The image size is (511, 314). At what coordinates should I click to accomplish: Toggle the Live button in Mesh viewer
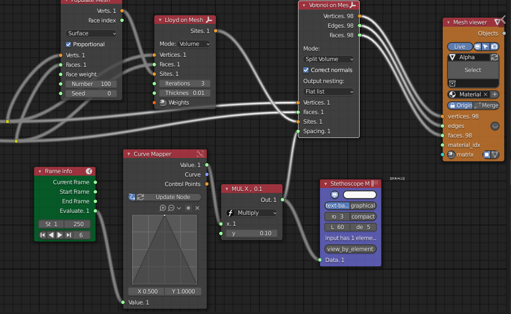coord(460,46)
